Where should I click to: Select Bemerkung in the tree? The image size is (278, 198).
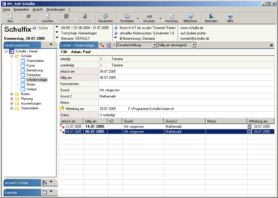pos(35,70)
